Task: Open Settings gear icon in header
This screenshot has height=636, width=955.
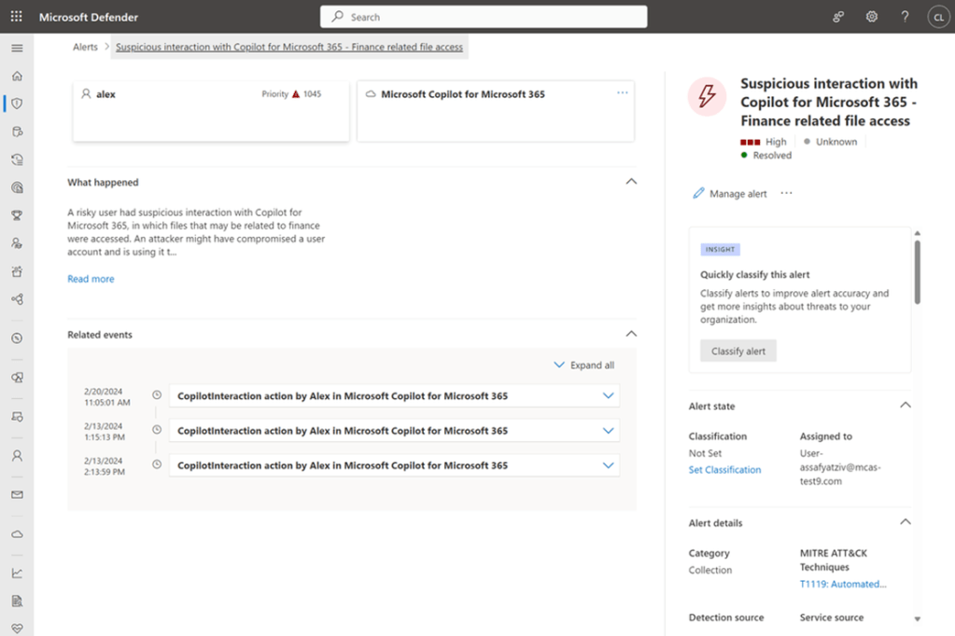Action: (872, 17)
